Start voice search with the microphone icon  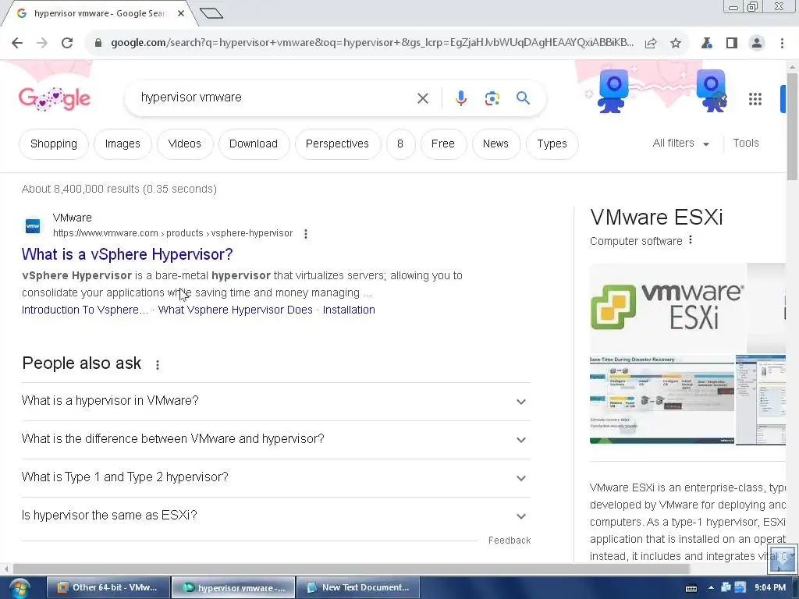(x=460, y=98)
